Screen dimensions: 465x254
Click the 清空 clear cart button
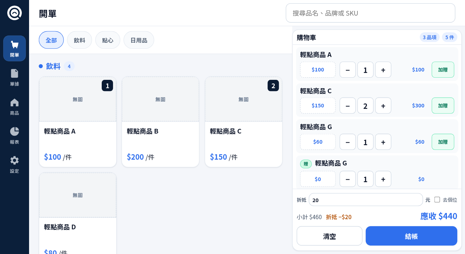point(329,236)
